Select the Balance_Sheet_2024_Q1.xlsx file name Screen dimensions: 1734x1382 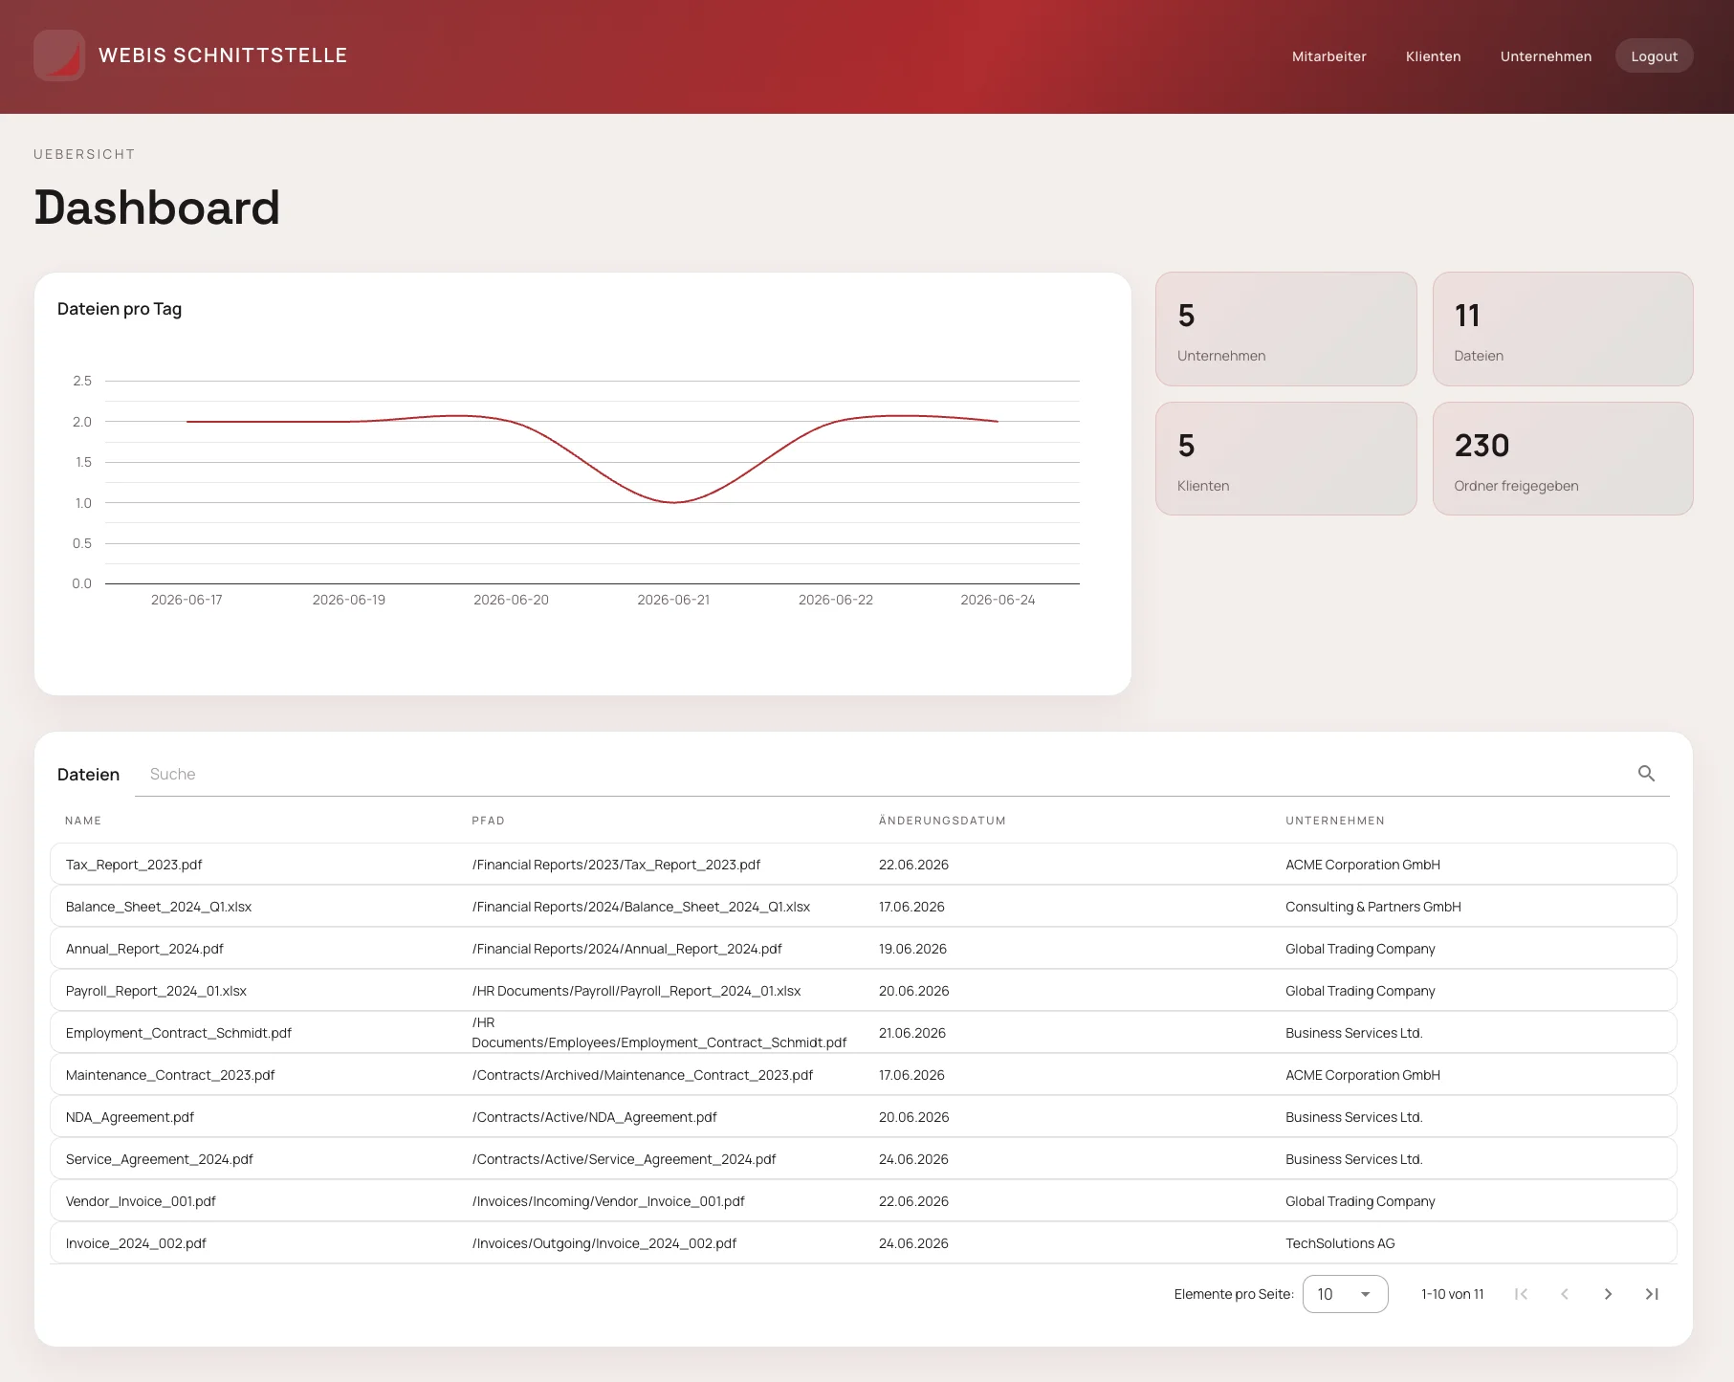159,907
